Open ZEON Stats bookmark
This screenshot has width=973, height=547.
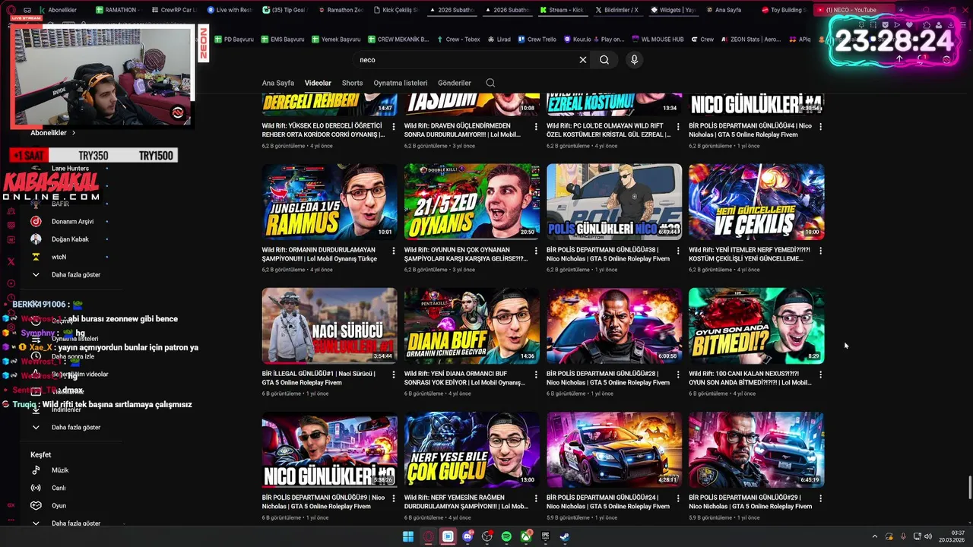pos(750,39)
